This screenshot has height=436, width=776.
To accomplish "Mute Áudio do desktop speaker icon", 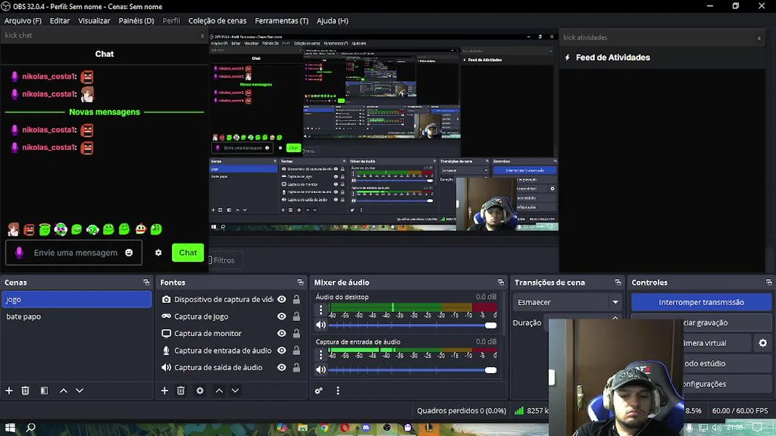I will tap(321, 325).
